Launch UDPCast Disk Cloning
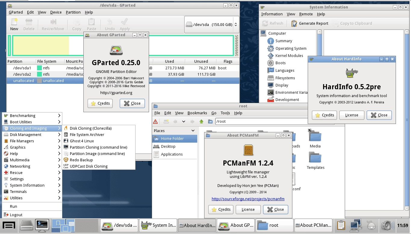The image size is (411, 234). pyautogui.click(x=99, y=166)
